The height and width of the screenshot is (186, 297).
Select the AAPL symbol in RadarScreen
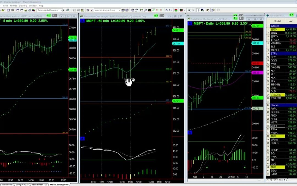tap(277, 109)
